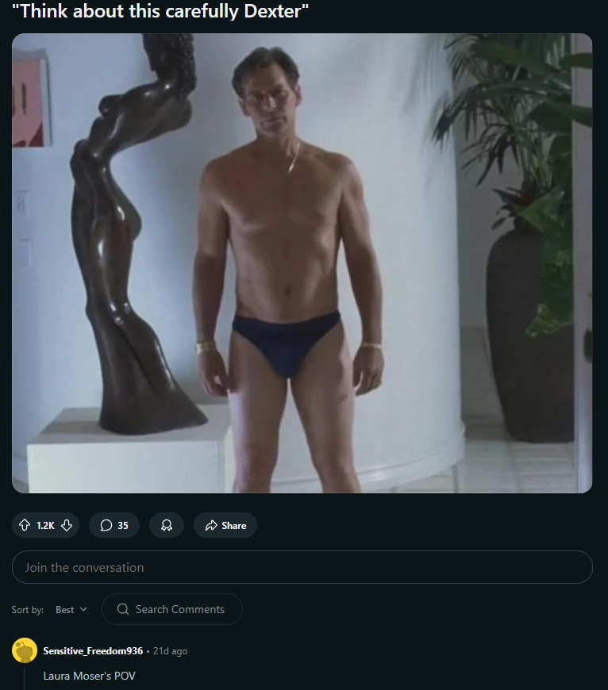Upvote the post with the arrow icon
This screenshot has height=690, width=608.
pos(25,525)
